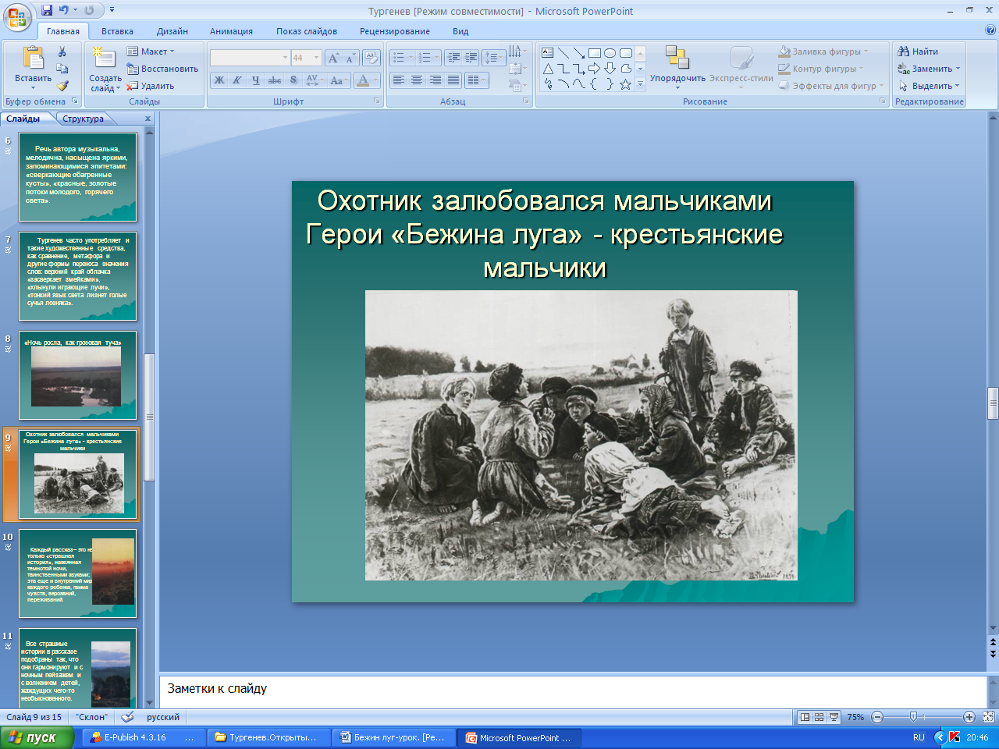Viewport: 999px width, 749px height.
Task: Select the Format Painter brush
Action: tap(62, 86)
